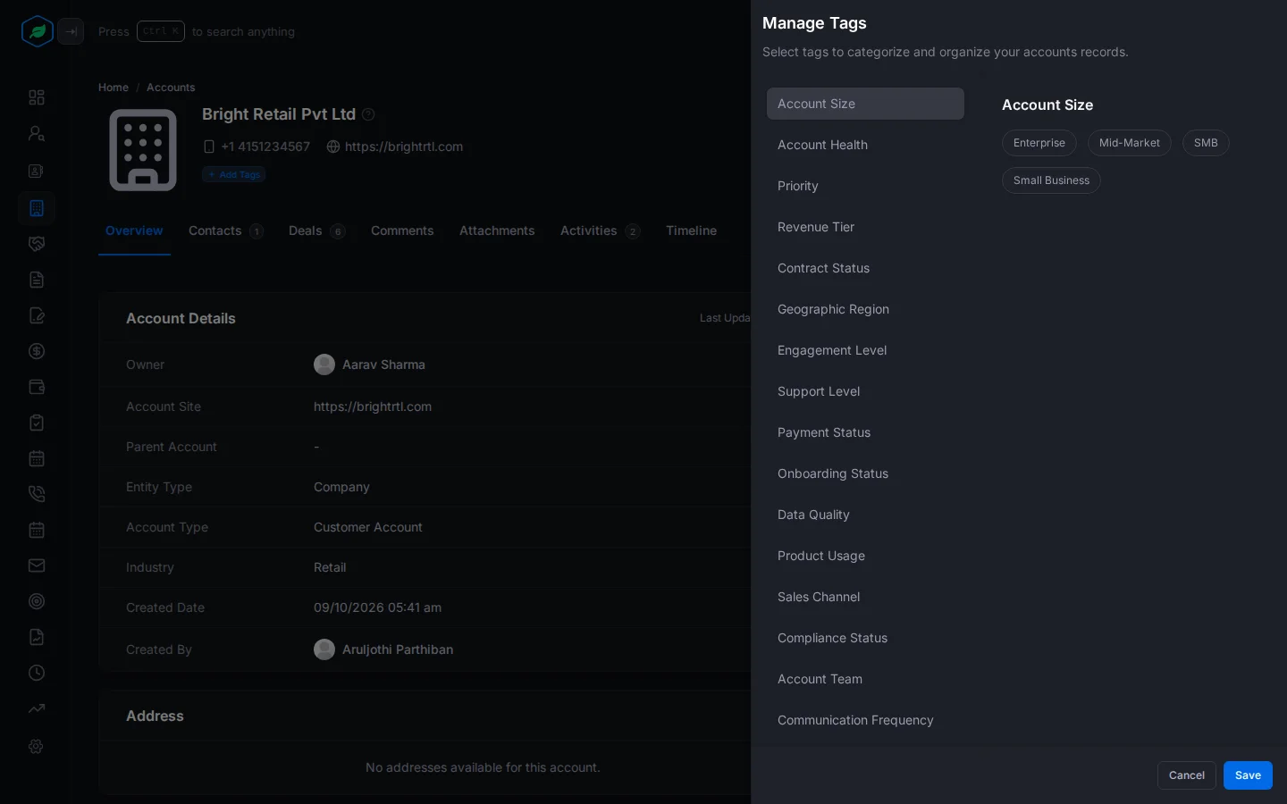Open the mail envelope icon in sidebar

37,565
